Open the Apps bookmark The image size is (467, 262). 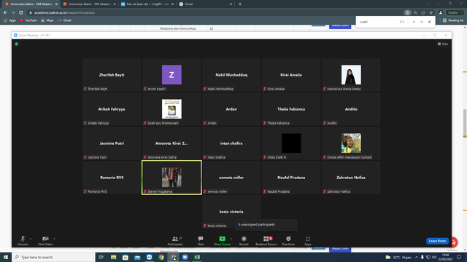coord(9,20)
